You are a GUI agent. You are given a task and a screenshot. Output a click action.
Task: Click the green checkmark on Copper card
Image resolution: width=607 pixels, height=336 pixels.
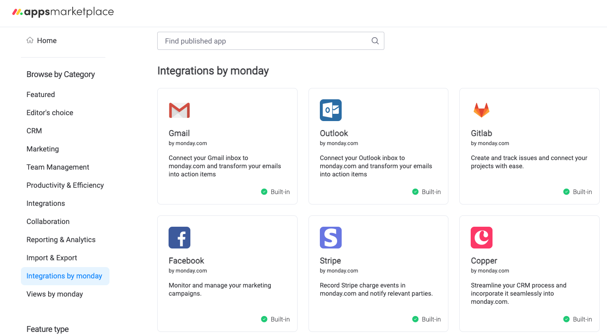coord(567,319)
